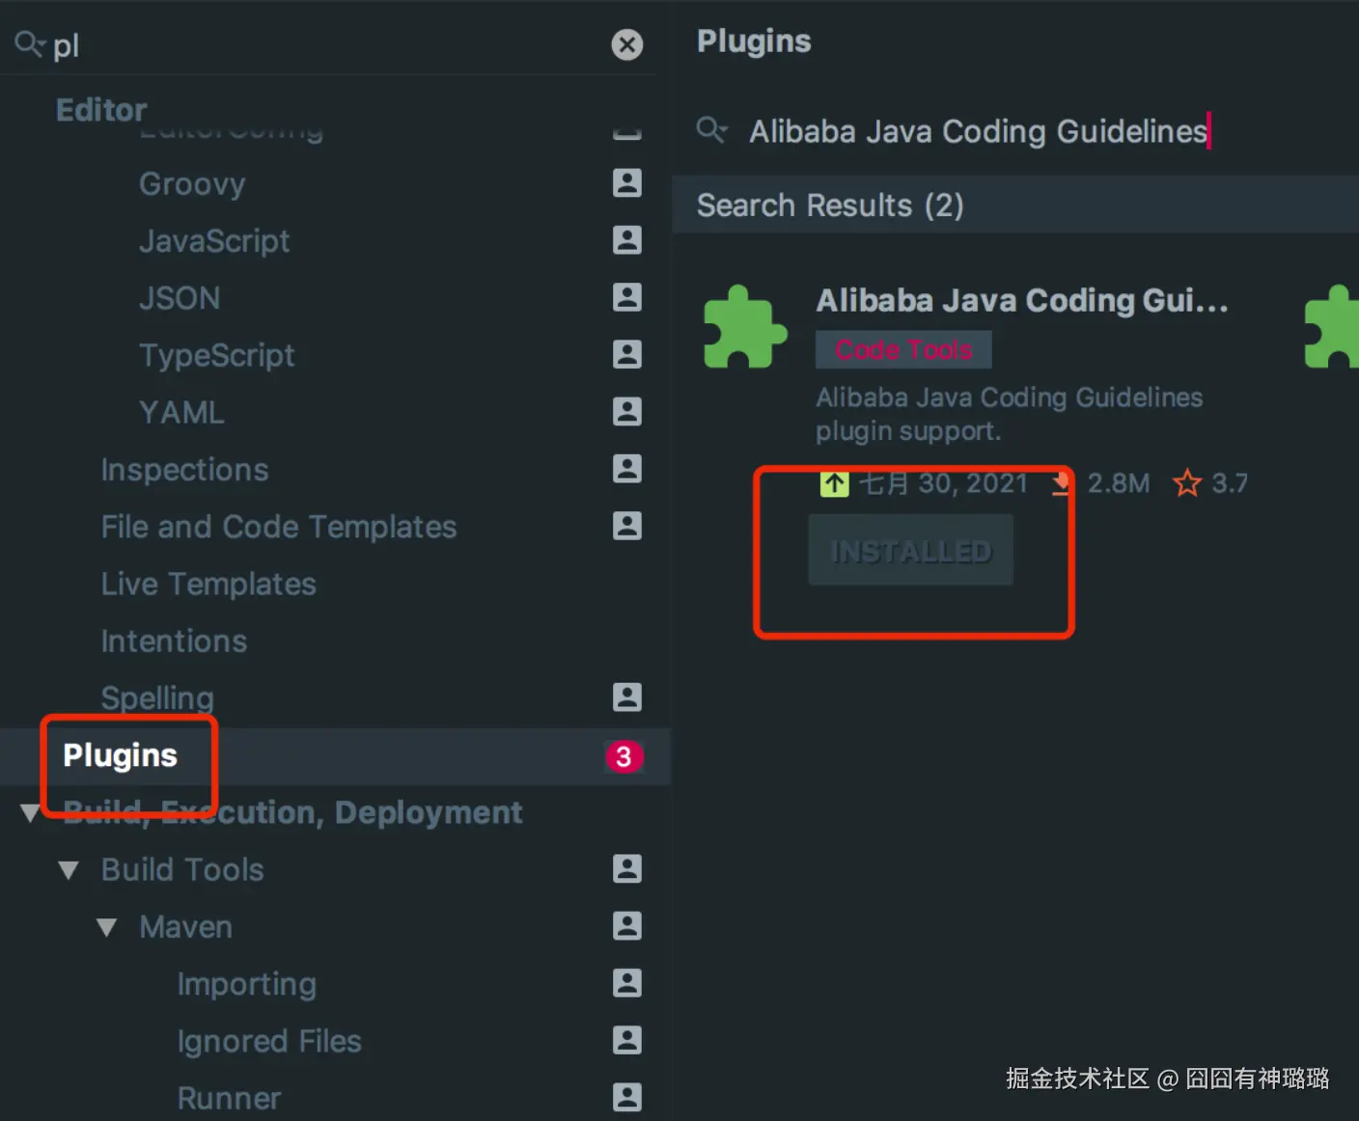Select the Build, Execution, Deployment heading
Viewport: 1359px width, 1121px height.
292,812
